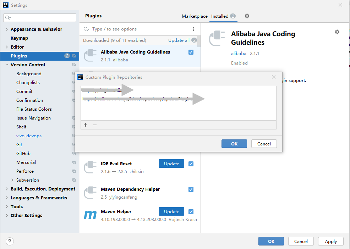Open the Changelists settings page
The height and width of the screenshot is (249, 350).
coord(28,83)
